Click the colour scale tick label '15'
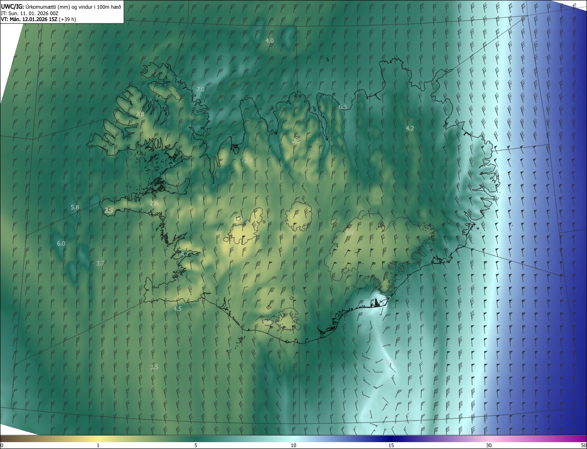587x449 pixels. point(391,445)
